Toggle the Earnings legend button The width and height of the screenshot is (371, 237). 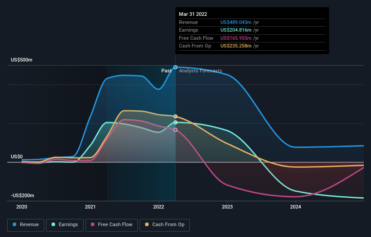coord(65,225)
